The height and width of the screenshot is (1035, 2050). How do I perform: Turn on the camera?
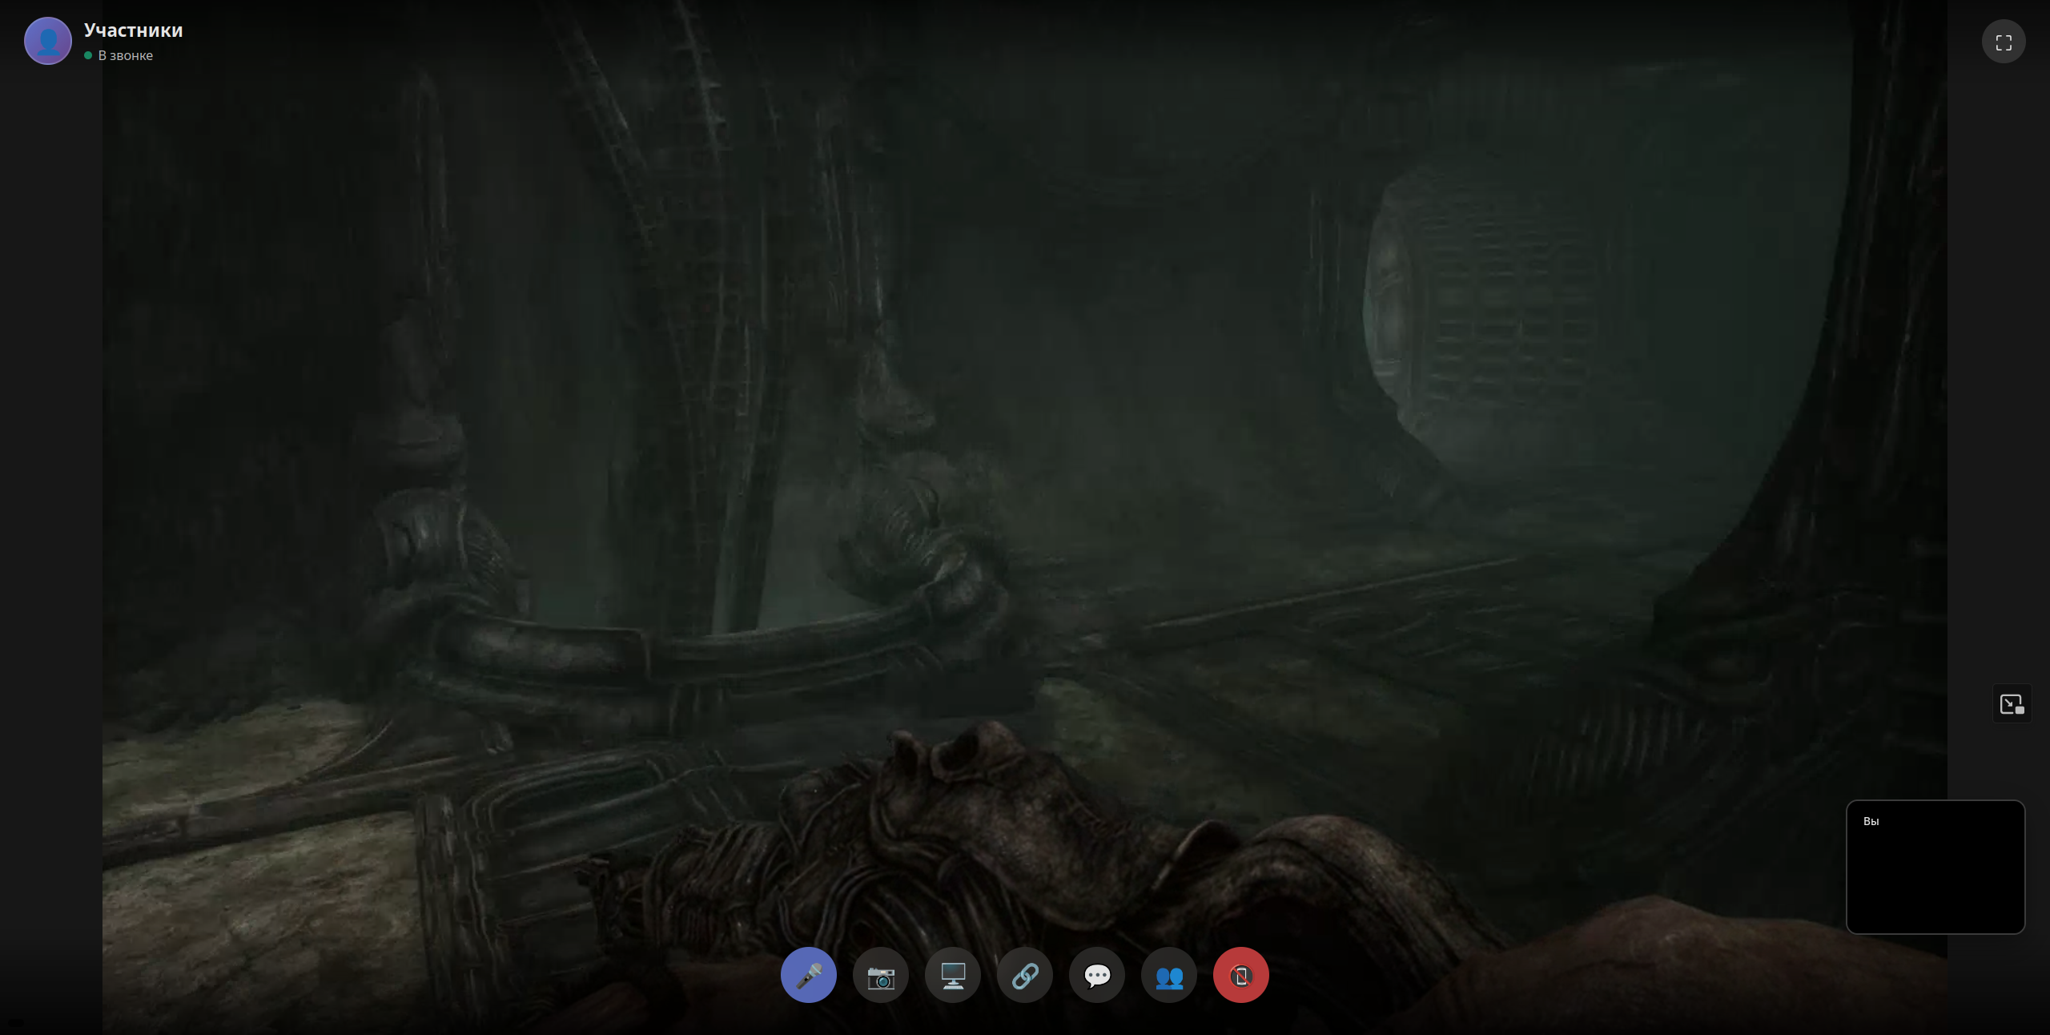click(x=881, y=975)
